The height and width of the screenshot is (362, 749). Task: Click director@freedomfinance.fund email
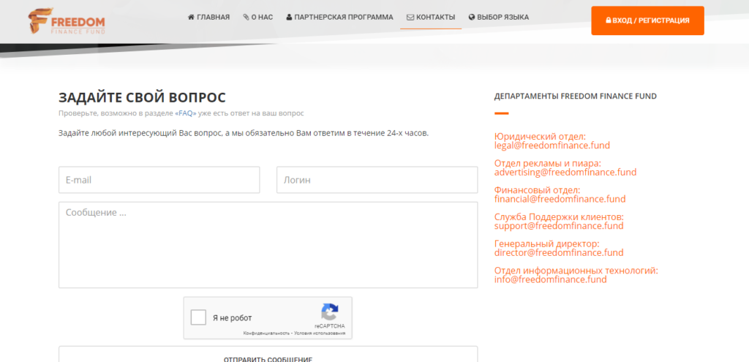point(559,252)
